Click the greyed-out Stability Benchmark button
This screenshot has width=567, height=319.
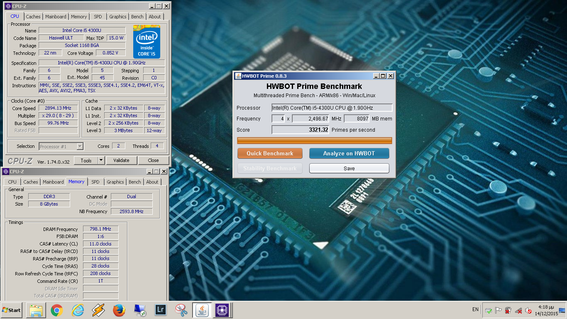270,168
